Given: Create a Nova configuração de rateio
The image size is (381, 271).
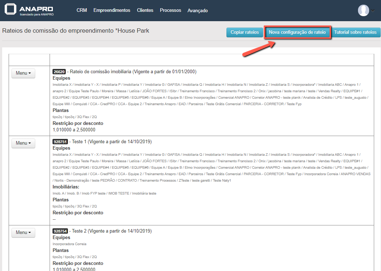Looking at the screenshot, I should coord(297,32).
